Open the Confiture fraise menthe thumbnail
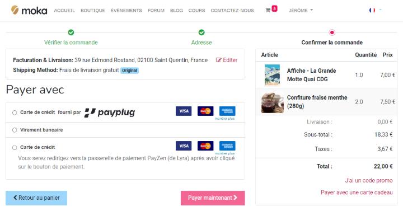This screenshot has width=403, height=211. [x=273, y=103]
